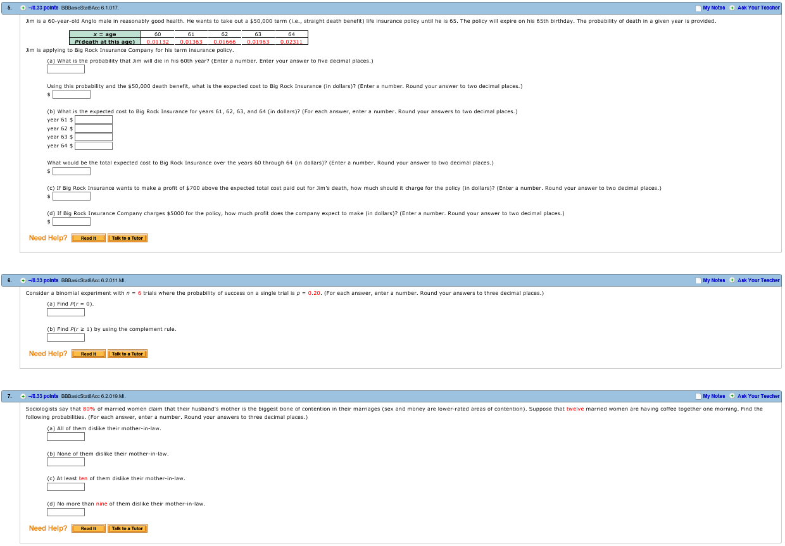Image resolution: width=785 pixels, height=546 pixels.
Task: Click question code BBBasicStat8Acc 6.2.019.MI
Action: (93, 396)
